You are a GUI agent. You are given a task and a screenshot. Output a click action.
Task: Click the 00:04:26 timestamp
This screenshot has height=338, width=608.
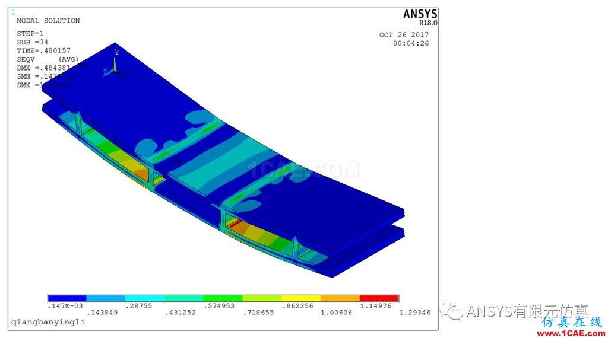(411, 43)
